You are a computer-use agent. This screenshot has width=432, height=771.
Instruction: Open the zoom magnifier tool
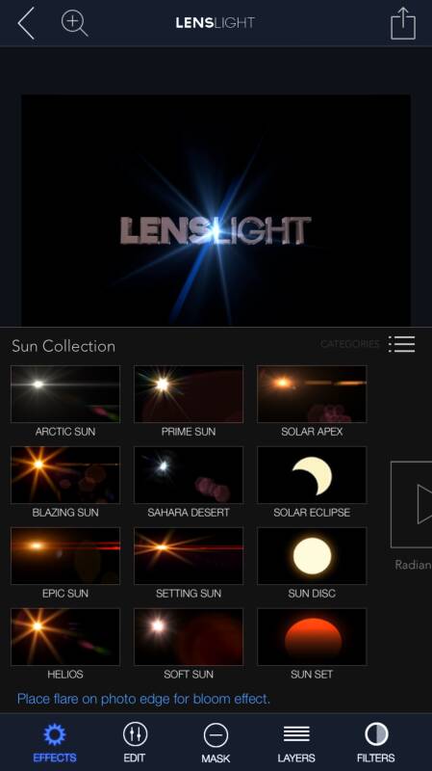point(74,23)
